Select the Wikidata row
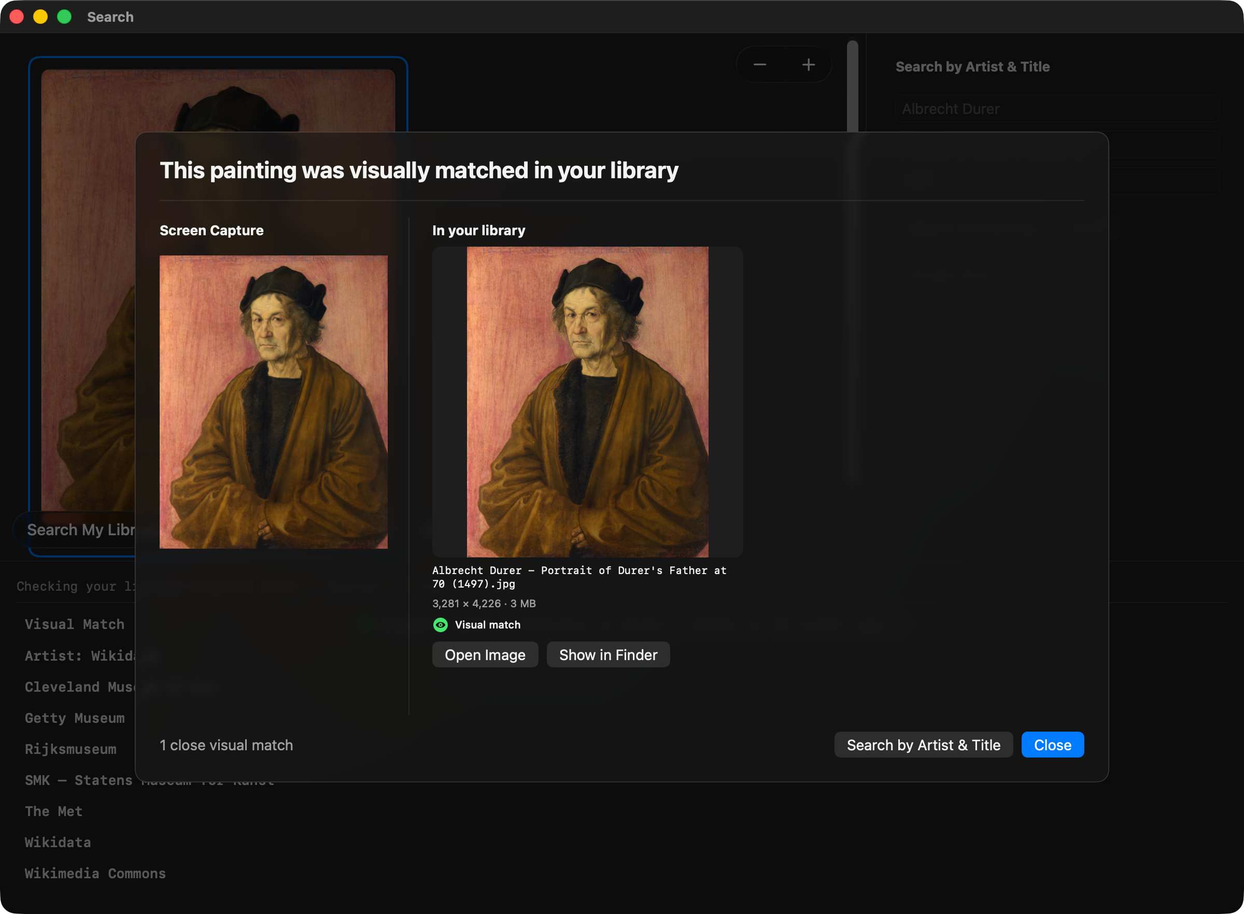 [x=58, y=842]
